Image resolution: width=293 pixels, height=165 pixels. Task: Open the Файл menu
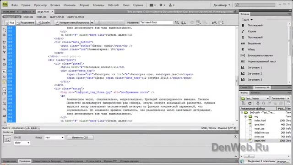pos(14,5)
